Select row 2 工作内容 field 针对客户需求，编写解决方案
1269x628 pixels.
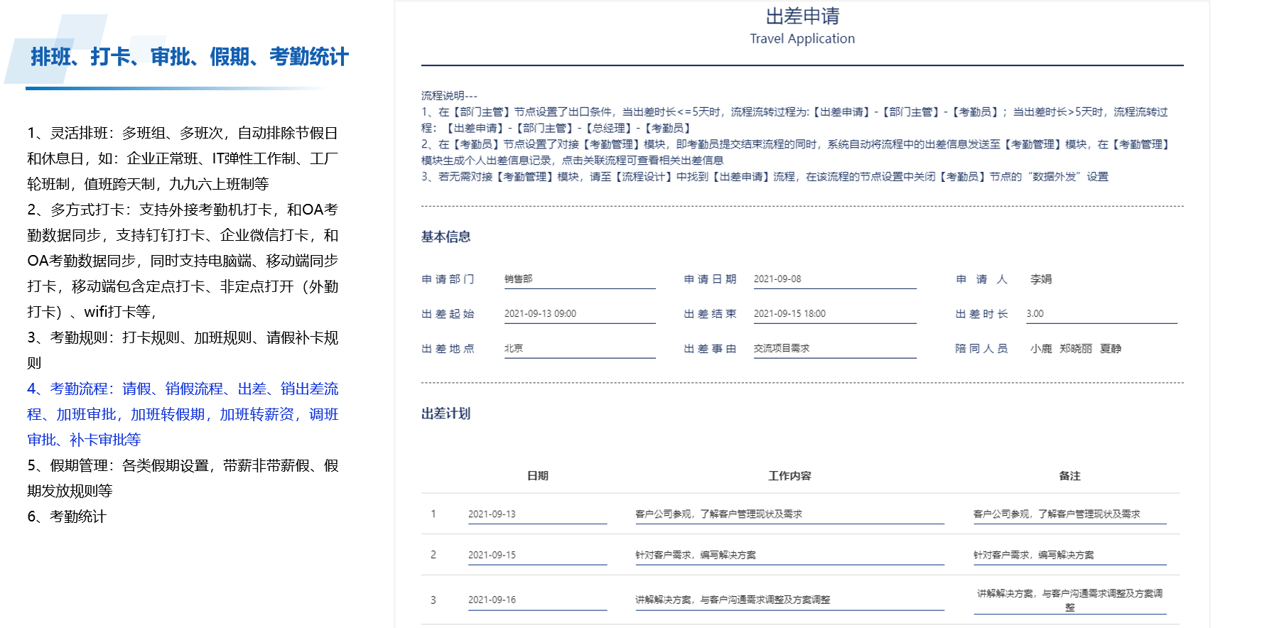(789, 556)
